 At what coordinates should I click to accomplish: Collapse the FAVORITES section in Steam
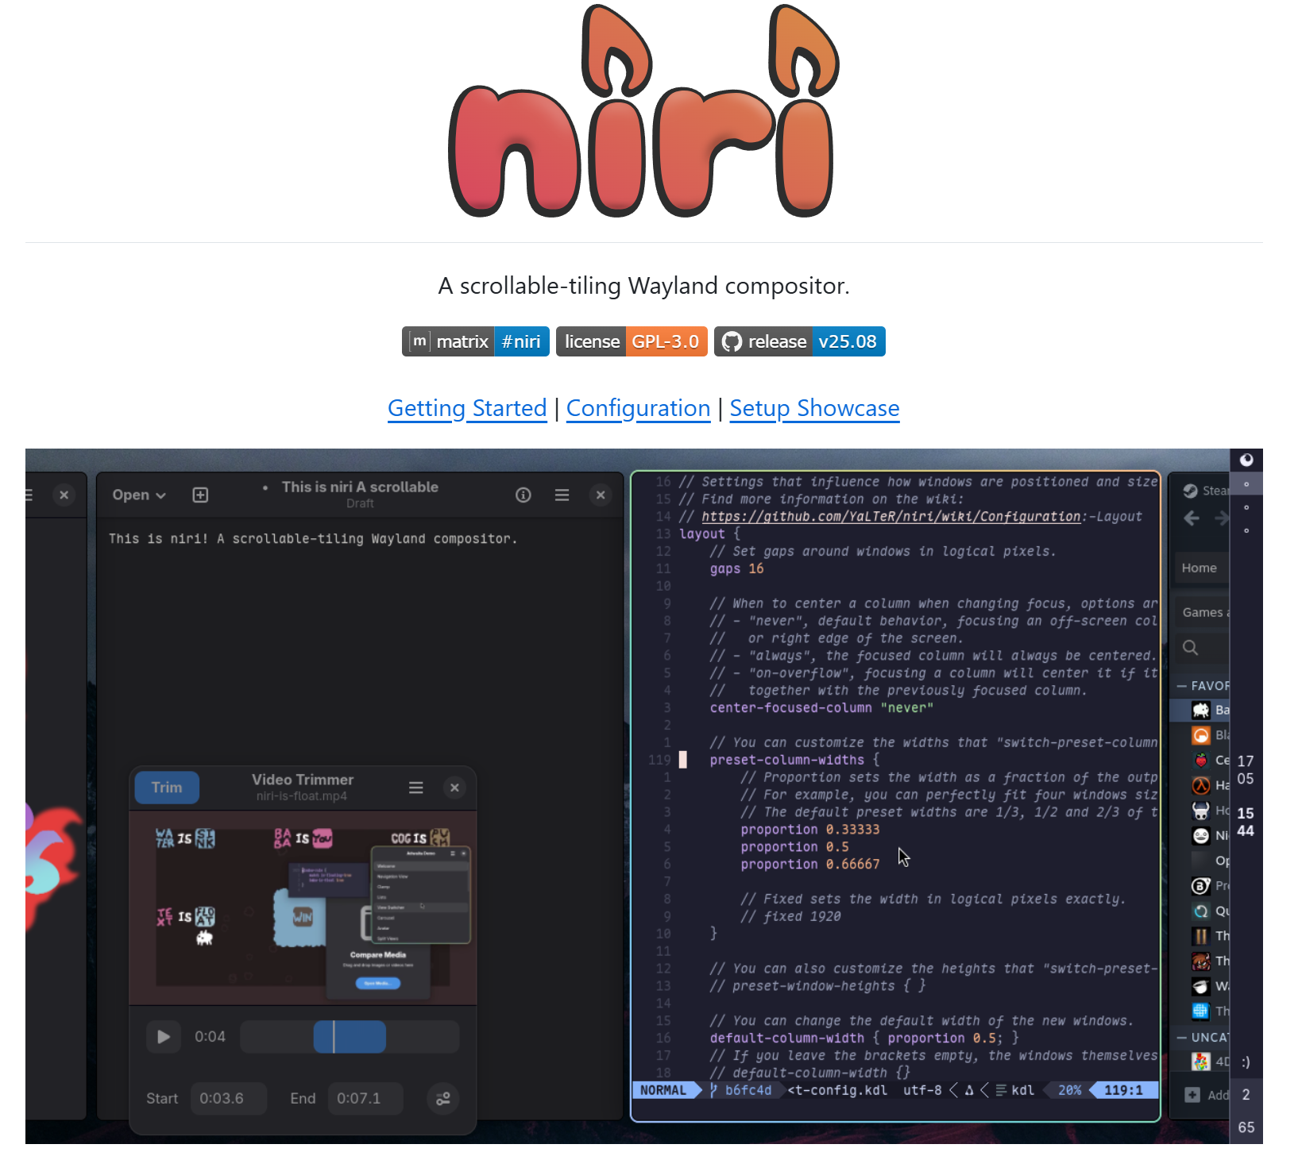[x=1180, y=686]
